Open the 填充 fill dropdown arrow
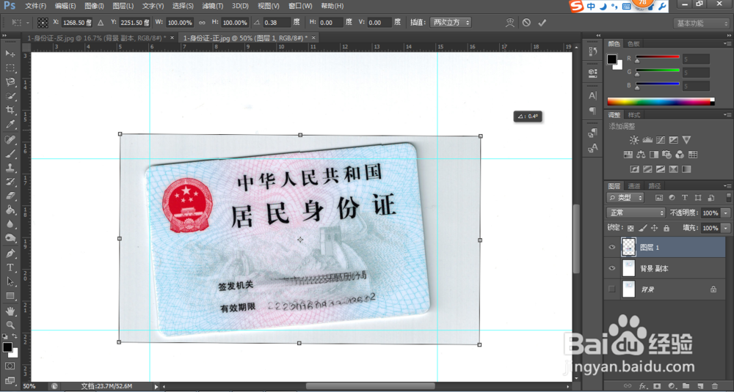This screenshot has width=734, height=392. pos(726,228)
